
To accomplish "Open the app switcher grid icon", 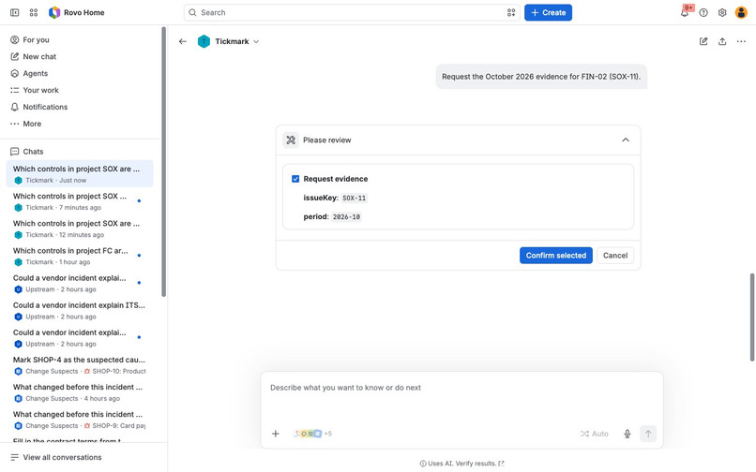I will [x=33, y=12].
